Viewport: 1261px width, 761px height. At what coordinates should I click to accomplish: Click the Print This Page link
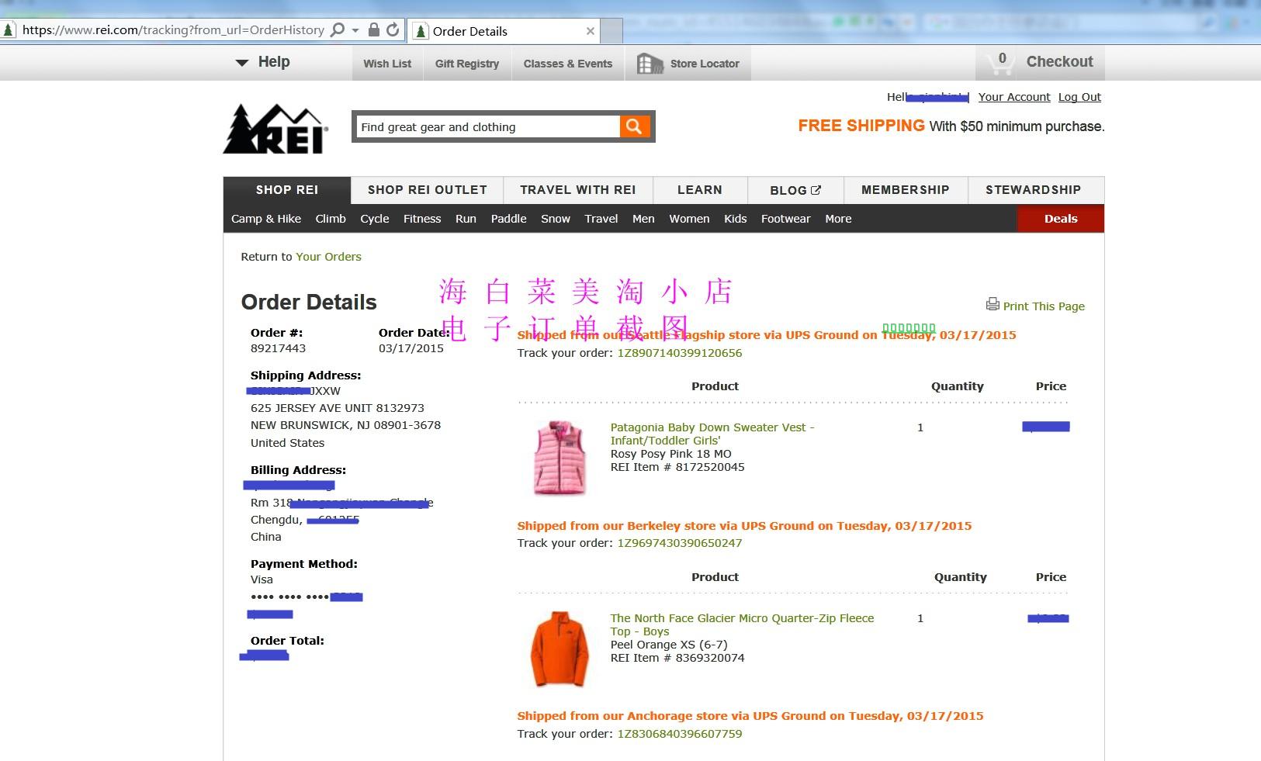point(1044,306)
